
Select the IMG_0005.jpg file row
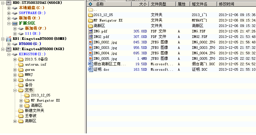pos(105,59)
